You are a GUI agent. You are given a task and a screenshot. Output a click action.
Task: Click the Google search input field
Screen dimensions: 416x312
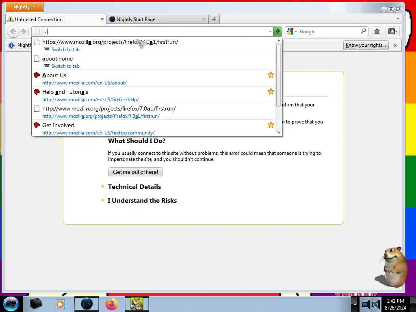(329, 32)
